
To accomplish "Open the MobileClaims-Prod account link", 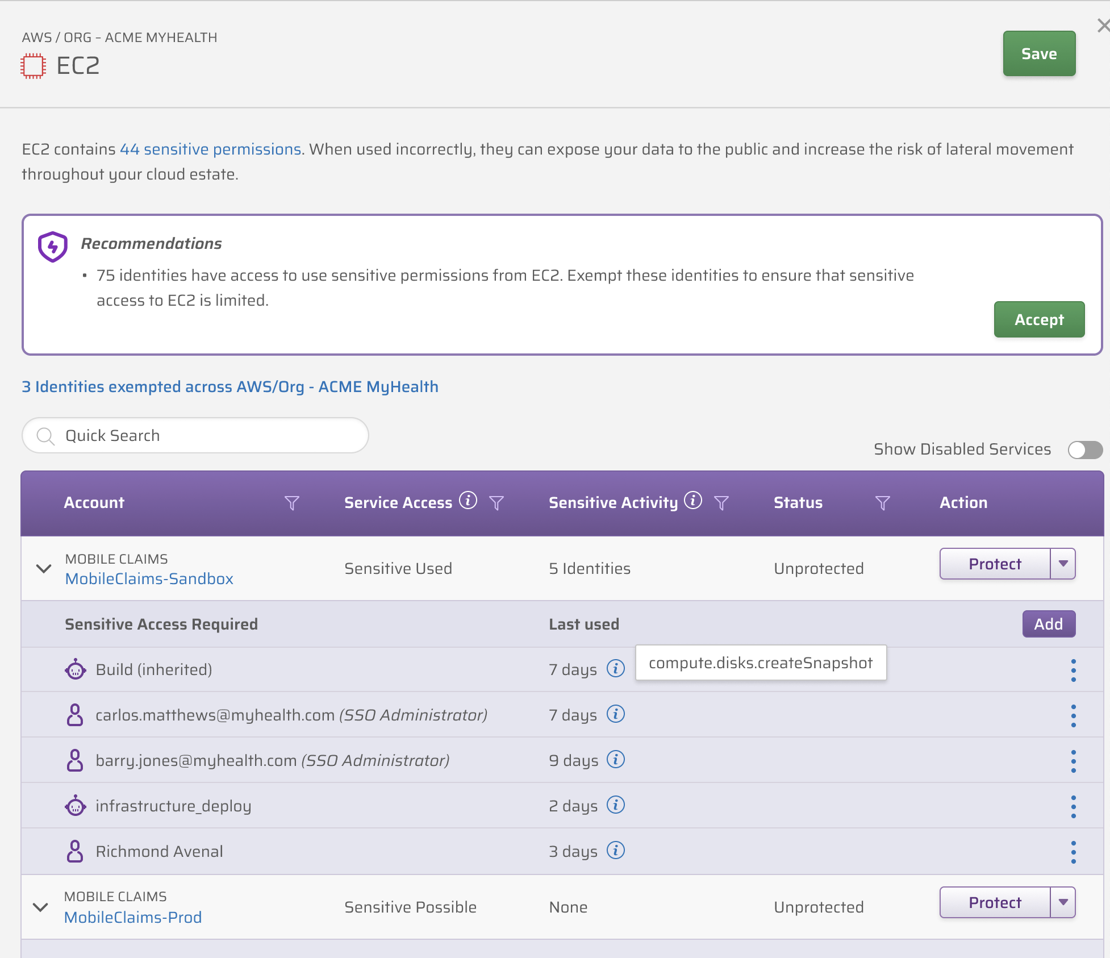I will (x=133, y=917).
